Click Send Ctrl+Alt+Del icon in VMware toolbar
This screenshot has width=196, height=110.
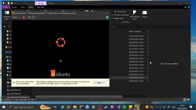[x=29, y=17]
